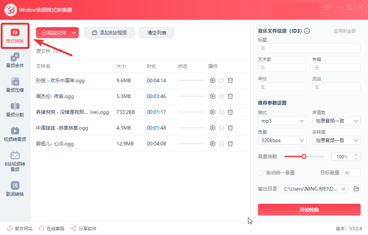
Task: Go to 视频转音频 sidebar tab
Action: coord(15,134)
